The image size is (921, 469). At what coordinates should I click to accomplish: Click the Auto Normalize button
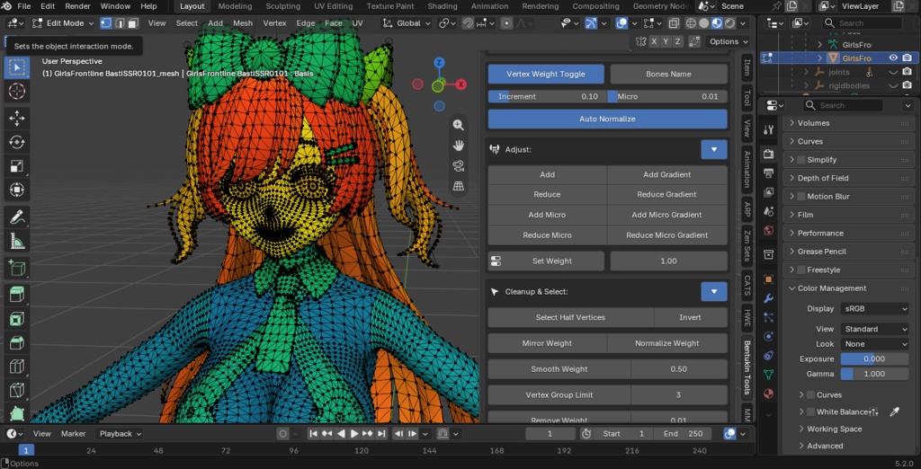(607, 119)
